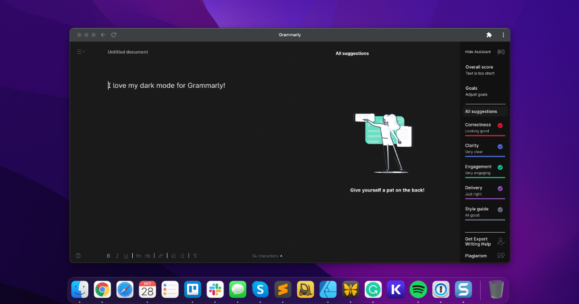Open Trello from the Dock
Screen dimensions: 579x304
point(193,290)
